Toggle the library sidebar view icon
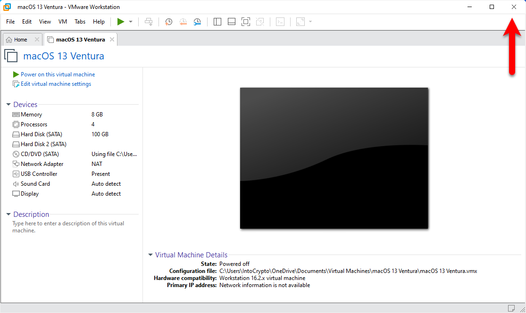The image size is (526, 313). tap(217, 22)
